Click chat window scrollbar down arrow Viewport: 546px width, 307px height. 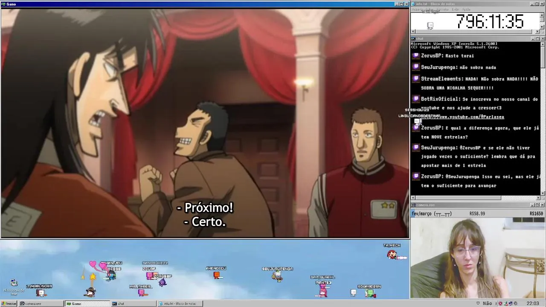pyautogui.click(x=543, y=193)
